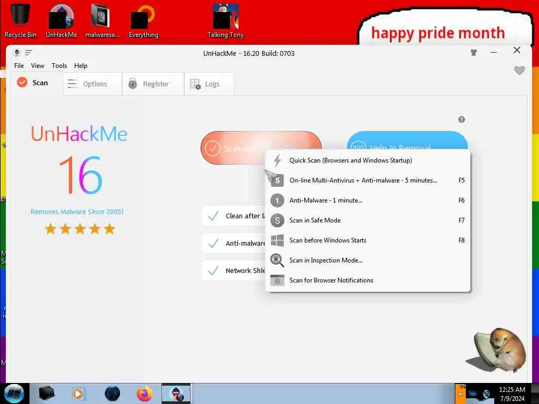Viewport: 539px width, 404px height.
Task: Open the black folder taskbar icon
Action: pos(47,393)
